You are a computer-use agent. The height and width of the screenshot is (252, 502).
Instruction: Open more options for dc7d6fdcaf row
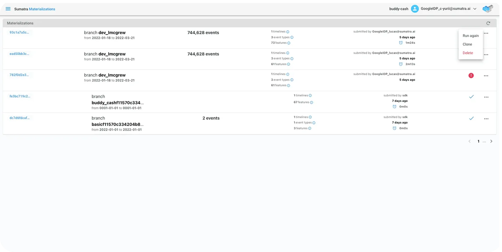(486, 119)
